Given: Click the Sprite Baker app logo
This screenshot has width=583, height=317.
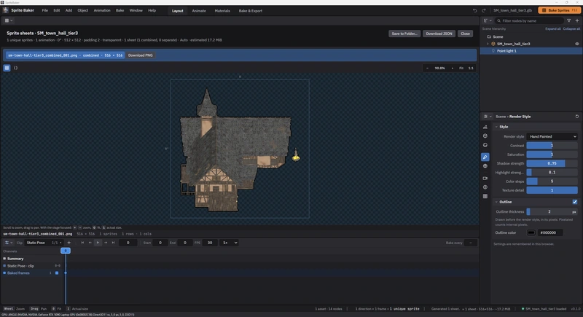Looking at the screenshot, I should pyautogui.click(x=6, y=10).
